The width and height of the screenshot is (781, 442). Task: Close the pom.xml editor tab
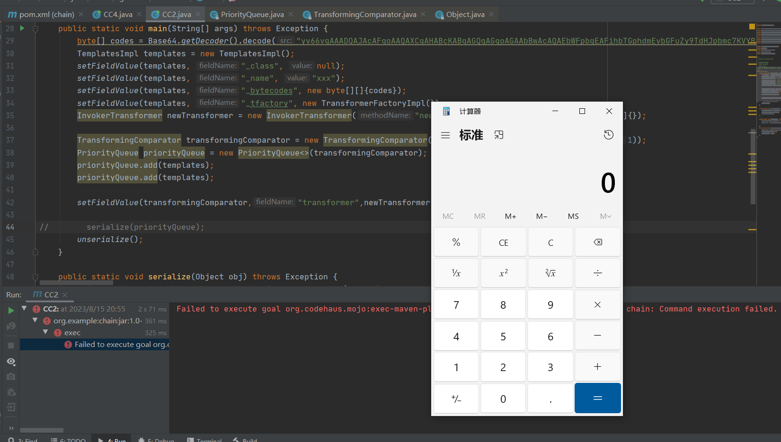coord(81,15)
